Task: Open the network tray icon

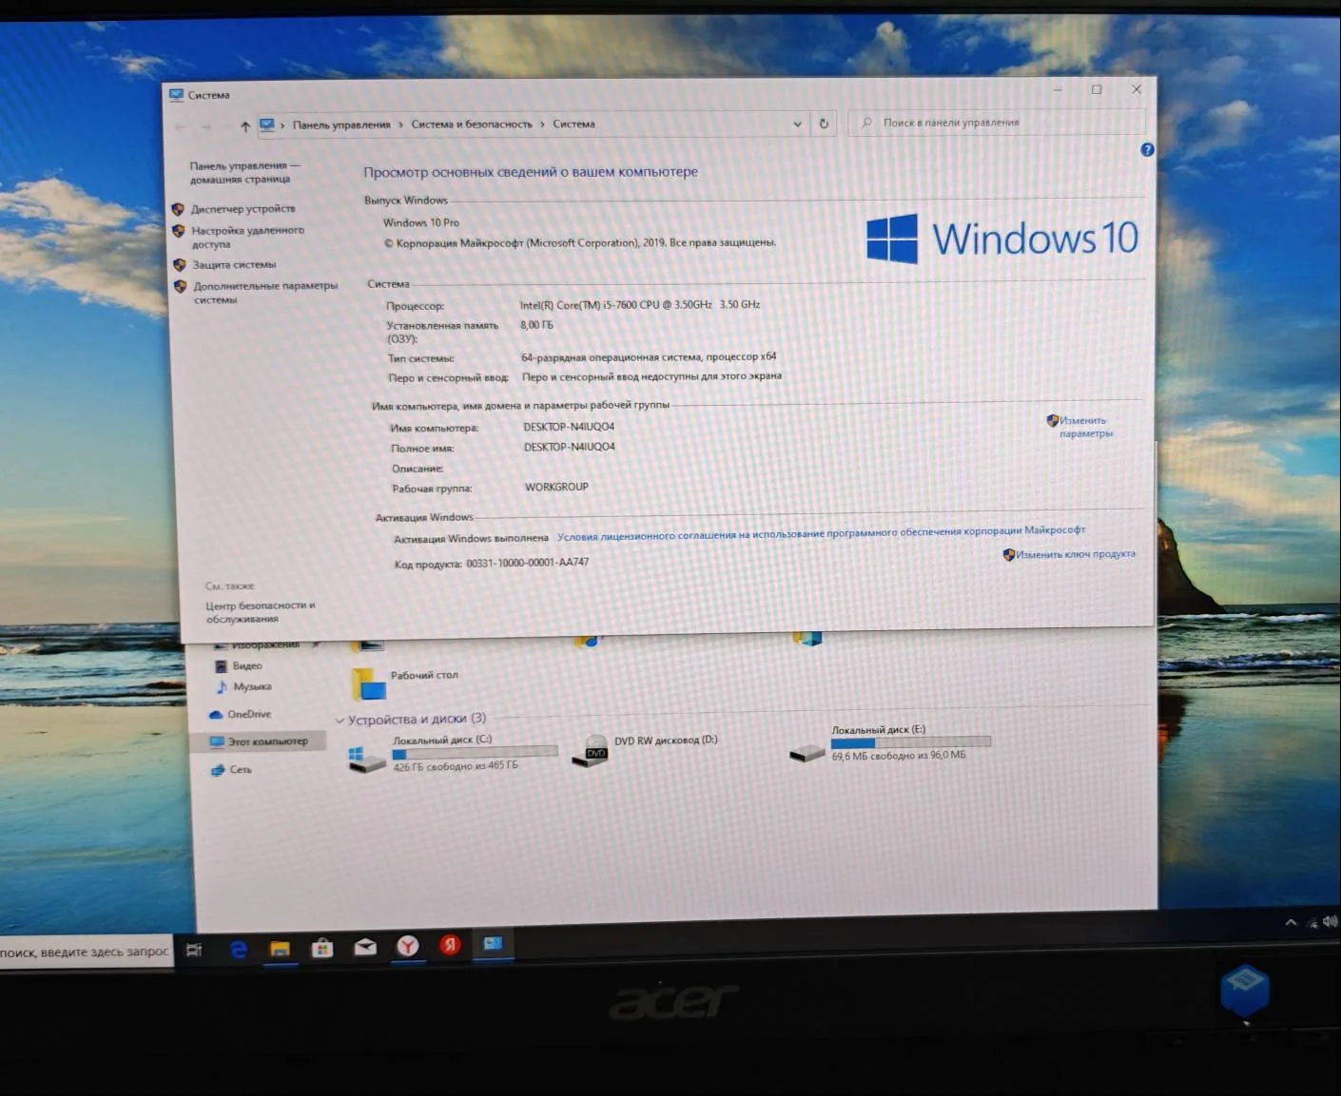Action: tap(1312, 922)
